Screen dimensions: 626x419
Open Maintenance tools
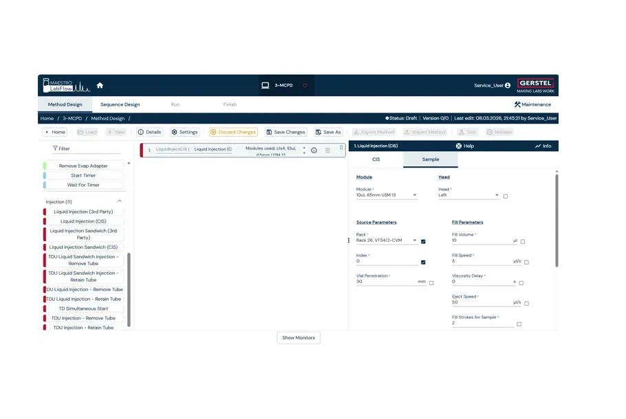[x=532, y=104]
